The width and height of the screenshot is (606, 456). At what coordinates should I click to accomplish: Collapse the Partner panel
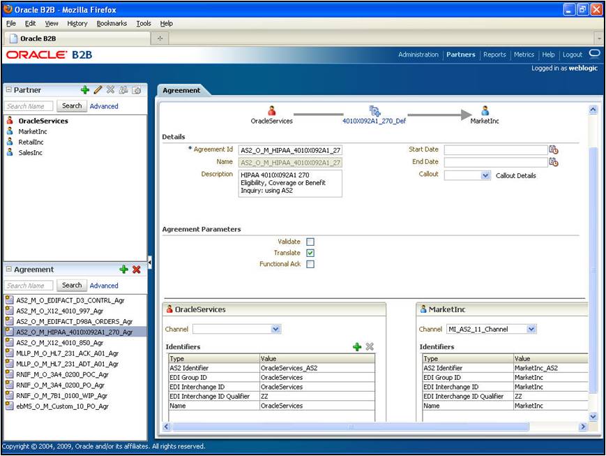[8, 89]
